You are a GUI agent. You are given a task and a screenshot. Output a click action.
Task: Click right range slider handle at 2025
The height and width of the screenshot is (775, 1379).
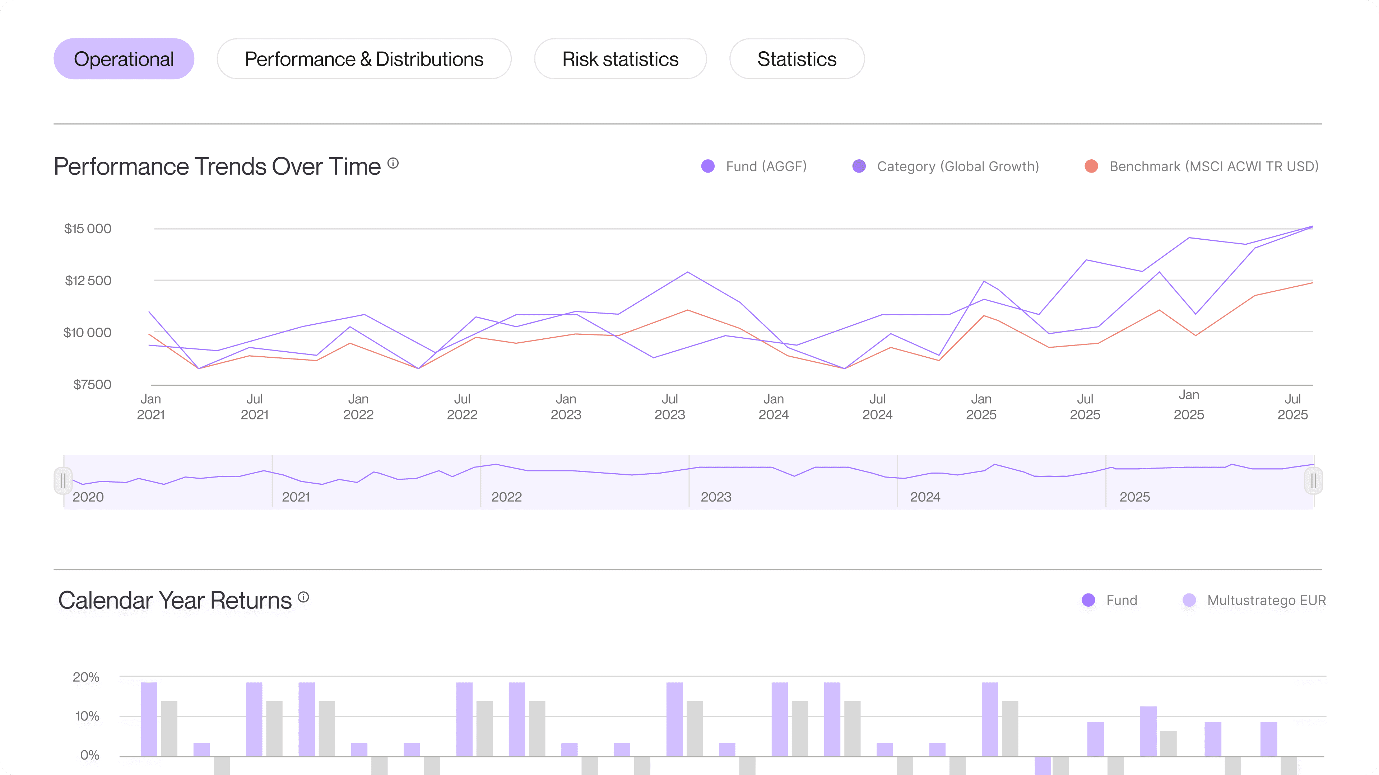[x=1313, y=481]
